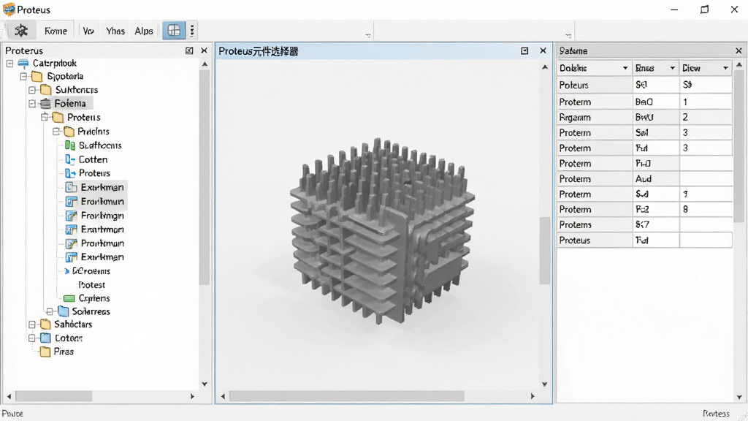Expand the Cotean folder
This screenshot has width=748, height=421.
32,338
